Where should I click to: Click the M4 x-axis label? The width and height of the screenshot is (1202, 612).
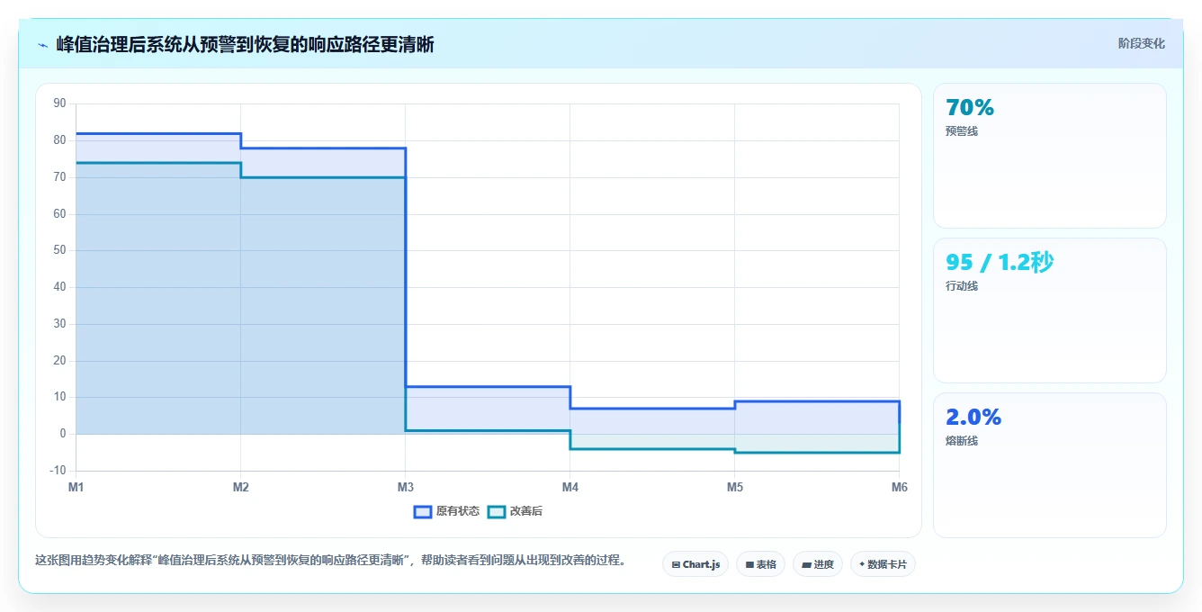(570, 487)
